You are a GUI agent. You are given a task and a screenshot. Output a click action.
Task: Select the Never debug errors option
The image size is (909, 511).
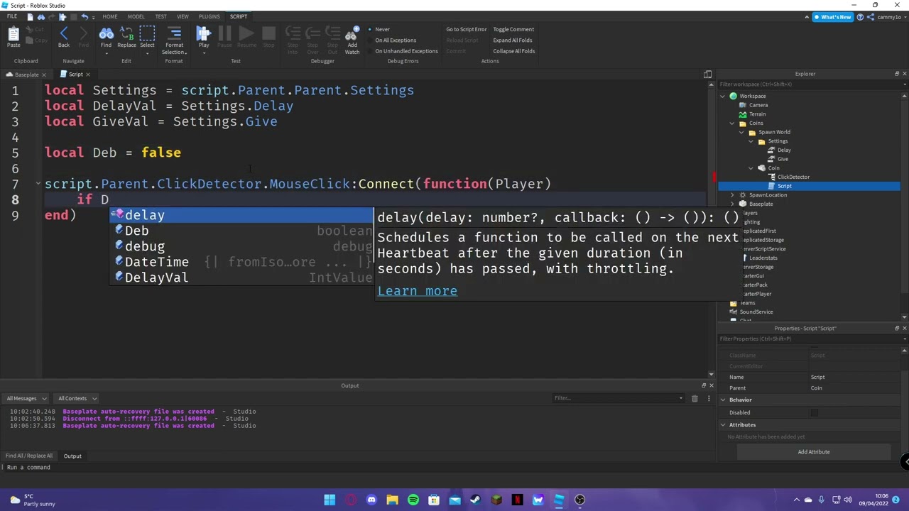pyautogui.click(x=379, y=29)
